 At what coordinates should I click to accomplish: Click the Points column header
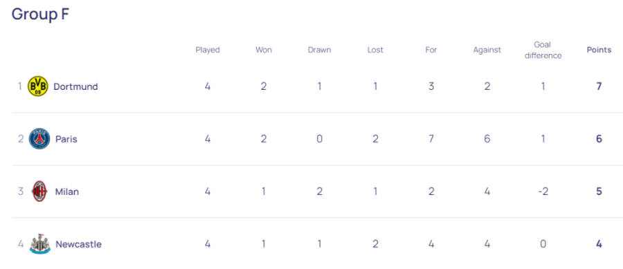599,50
